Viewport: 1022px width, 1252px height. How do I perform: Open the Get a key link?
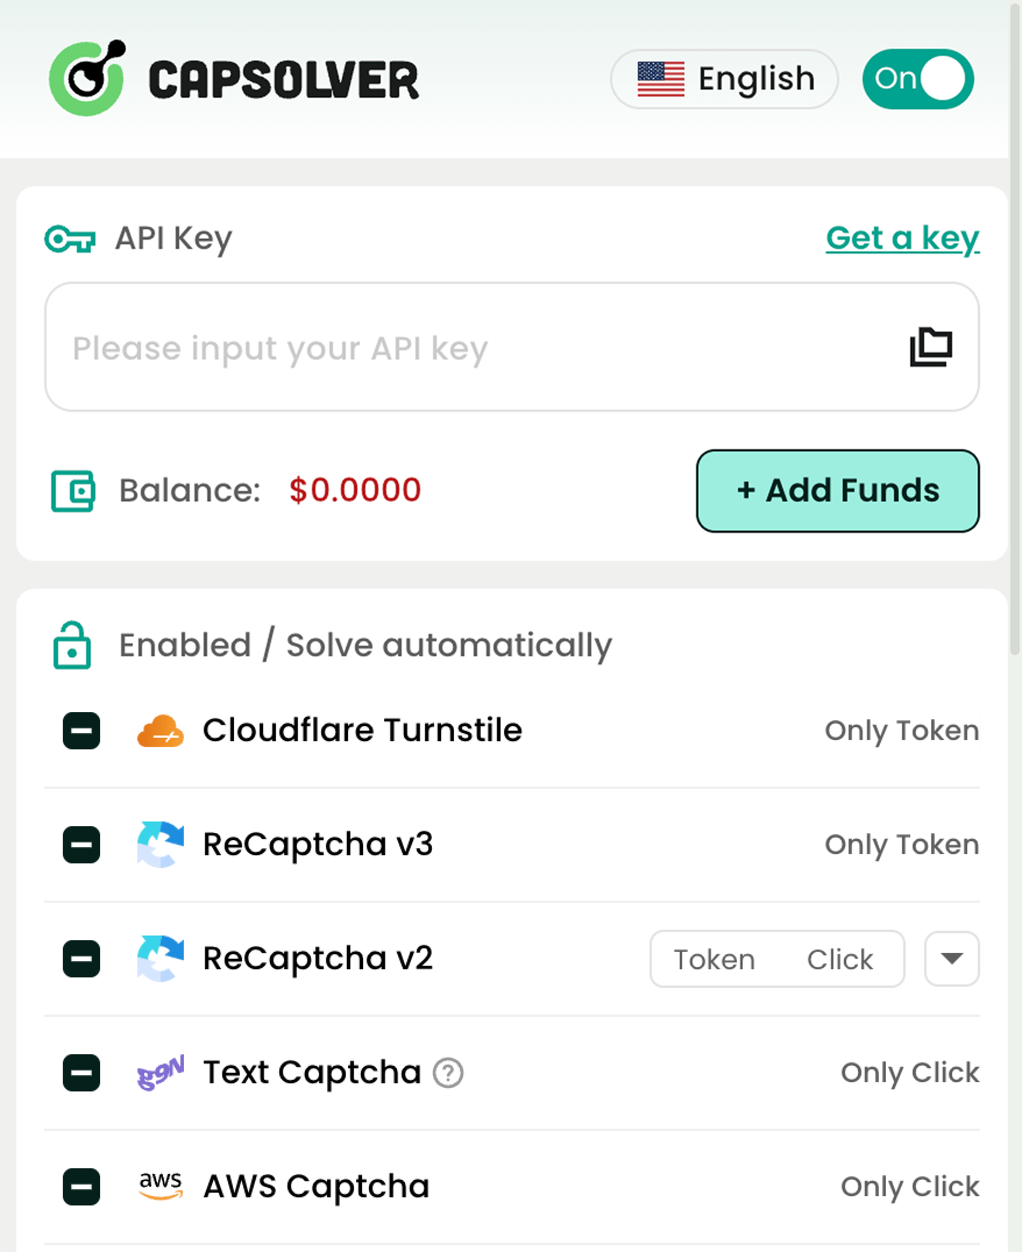(903, 239)
